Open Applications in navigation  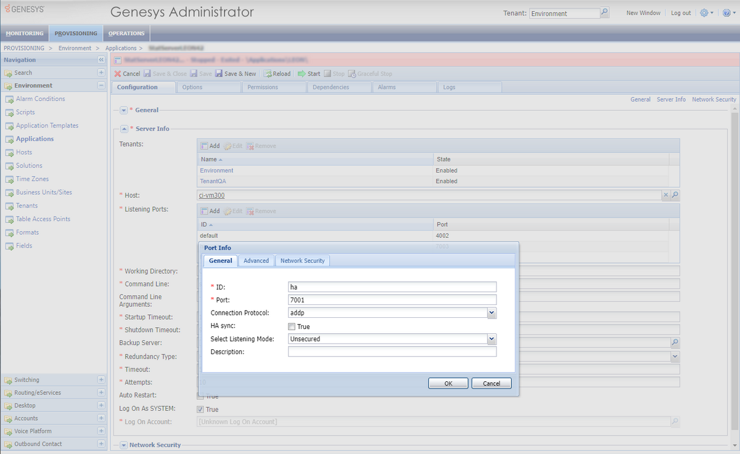click(x=35, y=139)
